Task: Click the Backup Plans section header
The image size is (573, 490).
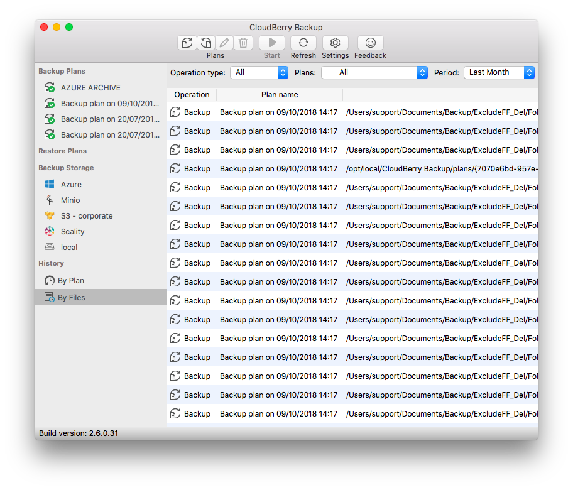Action: (62, 71)
